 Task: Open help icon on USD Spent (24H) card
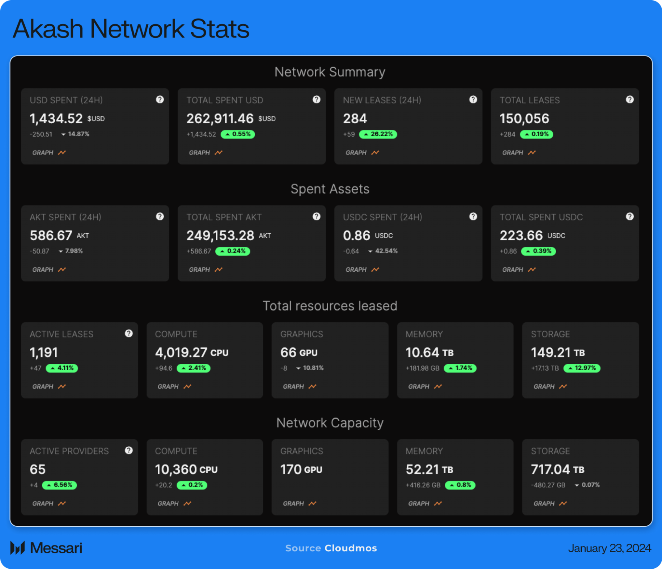point(160,100)
